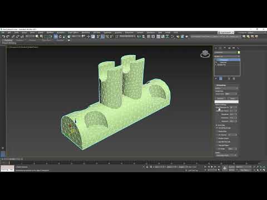
Task: Open the reference coordinate system dropdown
Action: [x=76, y=37]
